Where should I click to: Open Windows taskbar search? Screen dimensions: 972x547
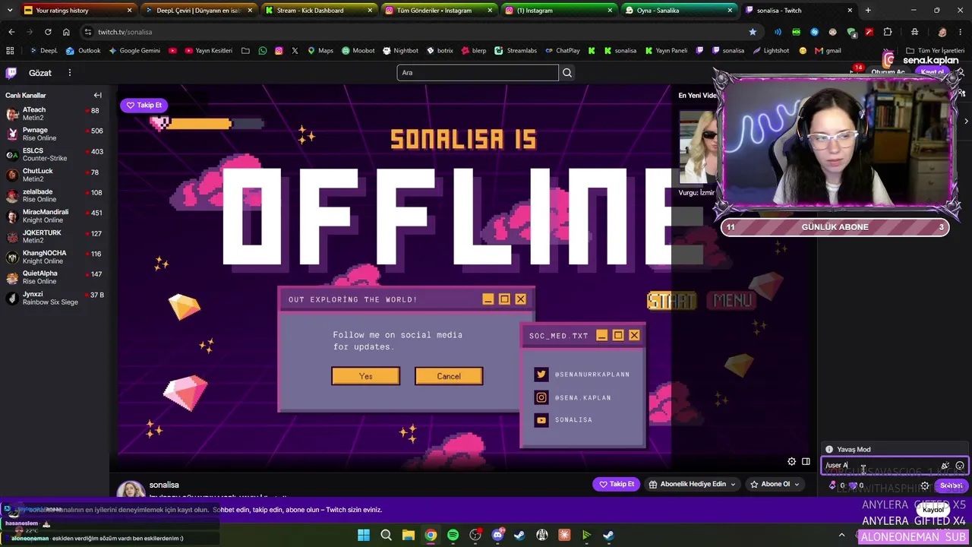point(386,535)
